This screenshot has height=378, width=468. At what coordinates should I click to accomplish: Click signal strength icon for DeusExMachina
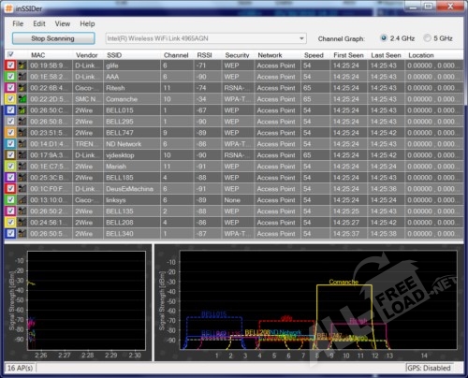pos(22,189)
